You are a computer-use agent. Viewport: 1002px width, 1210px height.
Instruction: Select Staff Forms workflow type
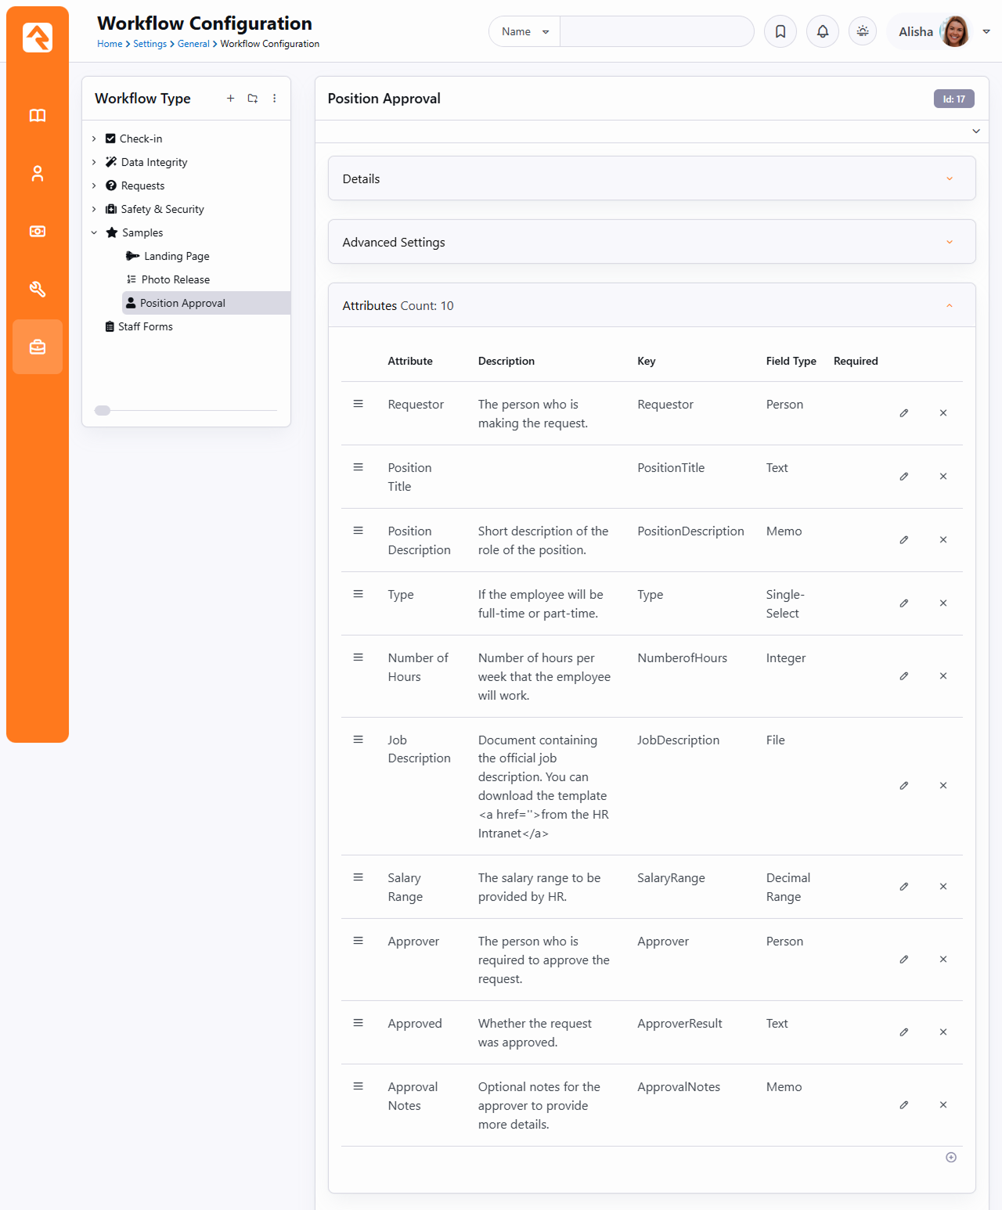pos(145,327)
